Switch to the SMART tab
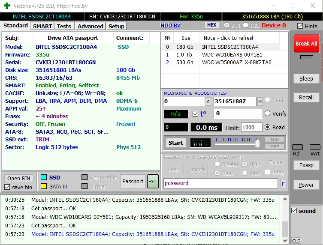Image resolution: width=323 pixels, height=245 pixels. (42, 26)
